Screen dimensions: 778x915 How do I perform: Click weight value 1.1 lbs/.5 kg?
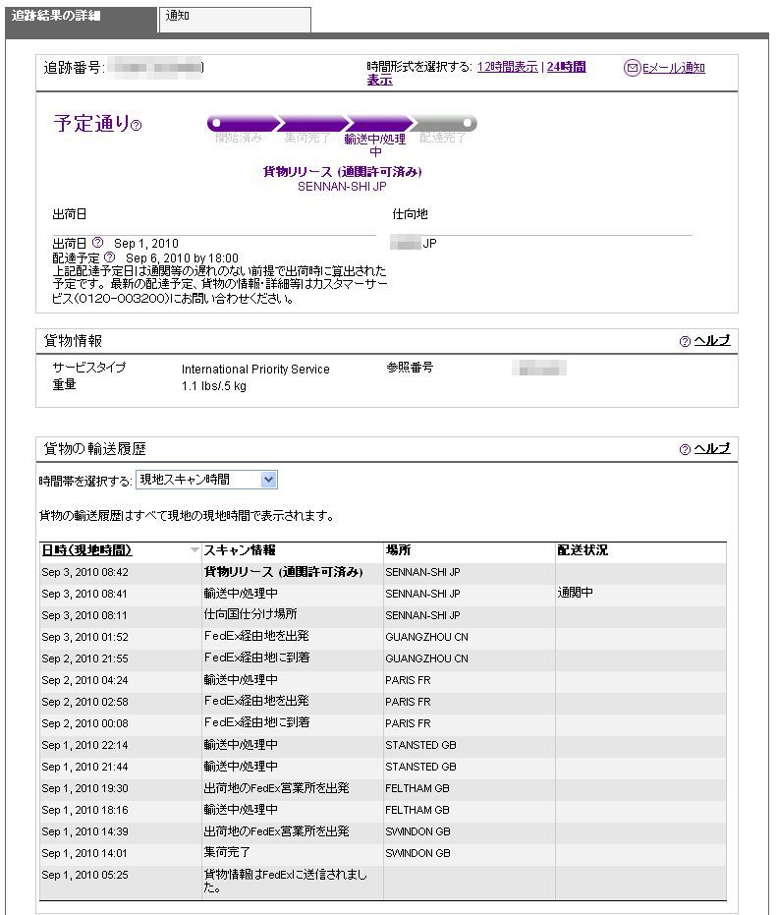pos(213,386)
